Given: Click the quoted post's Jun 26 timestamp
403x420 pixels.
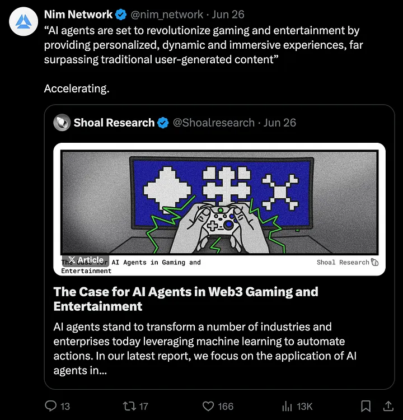Looking at the screenshot, I should (x=279, y=123).
